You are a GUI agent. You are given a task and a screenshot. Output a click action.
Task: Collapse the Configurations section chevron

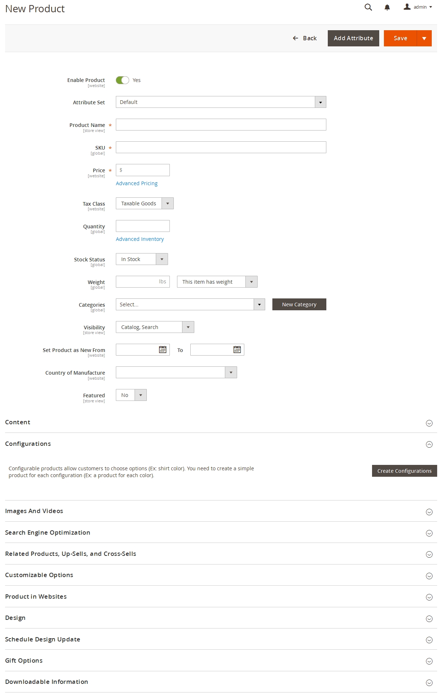[x=429, y=444]
